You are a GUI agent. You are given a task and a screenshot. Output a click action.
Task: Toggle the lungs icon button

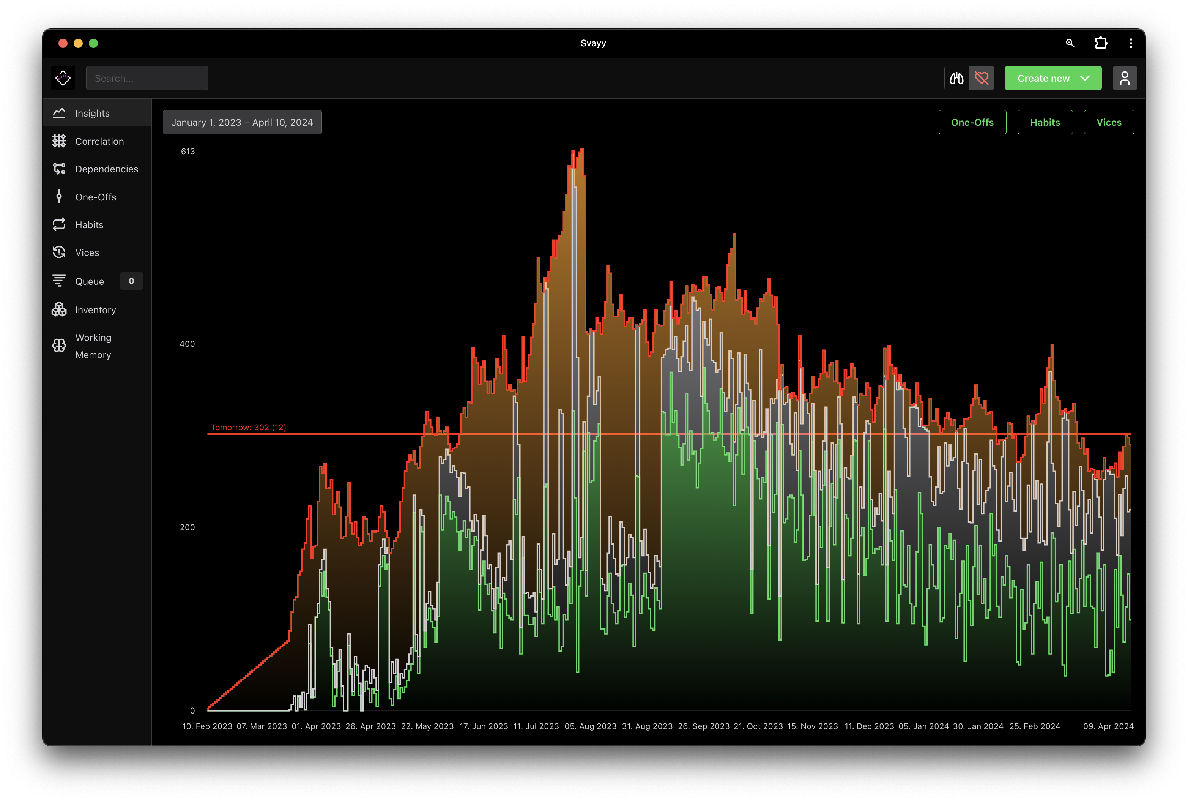tap(956, 78)
